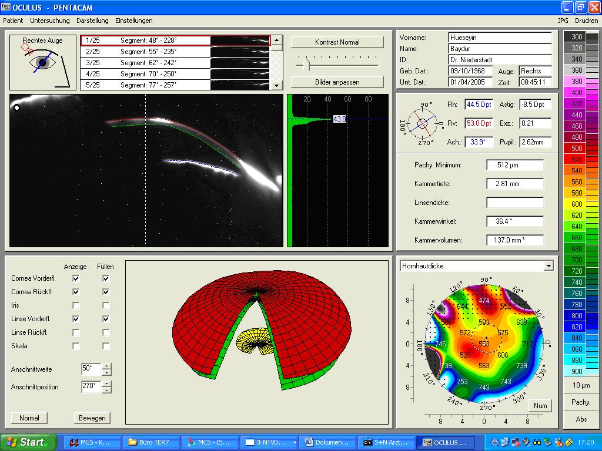Uncheck Cornea Vorderfl. Füllen checkbox
This screenshot has height=451, width=602.
[106, 278]
